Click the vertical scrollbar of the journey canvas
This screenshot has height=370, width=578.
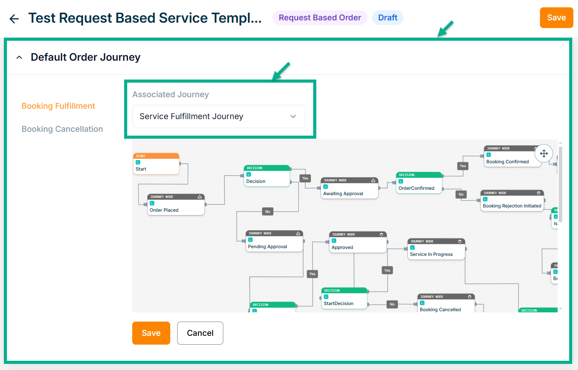pyautogui.click(x=560, y=184)
